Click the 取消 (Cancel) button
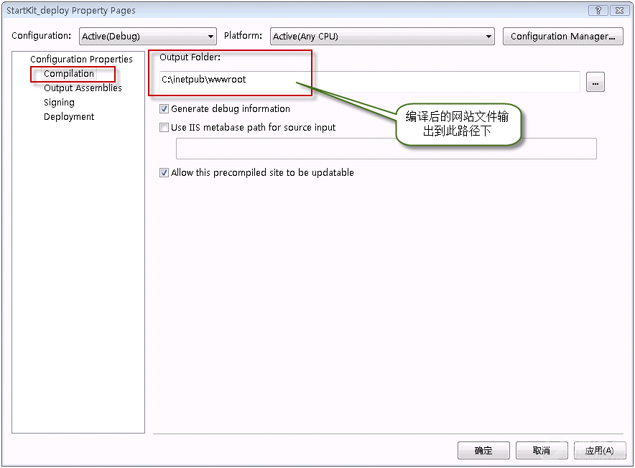635x468 pixels. (541, 450)
